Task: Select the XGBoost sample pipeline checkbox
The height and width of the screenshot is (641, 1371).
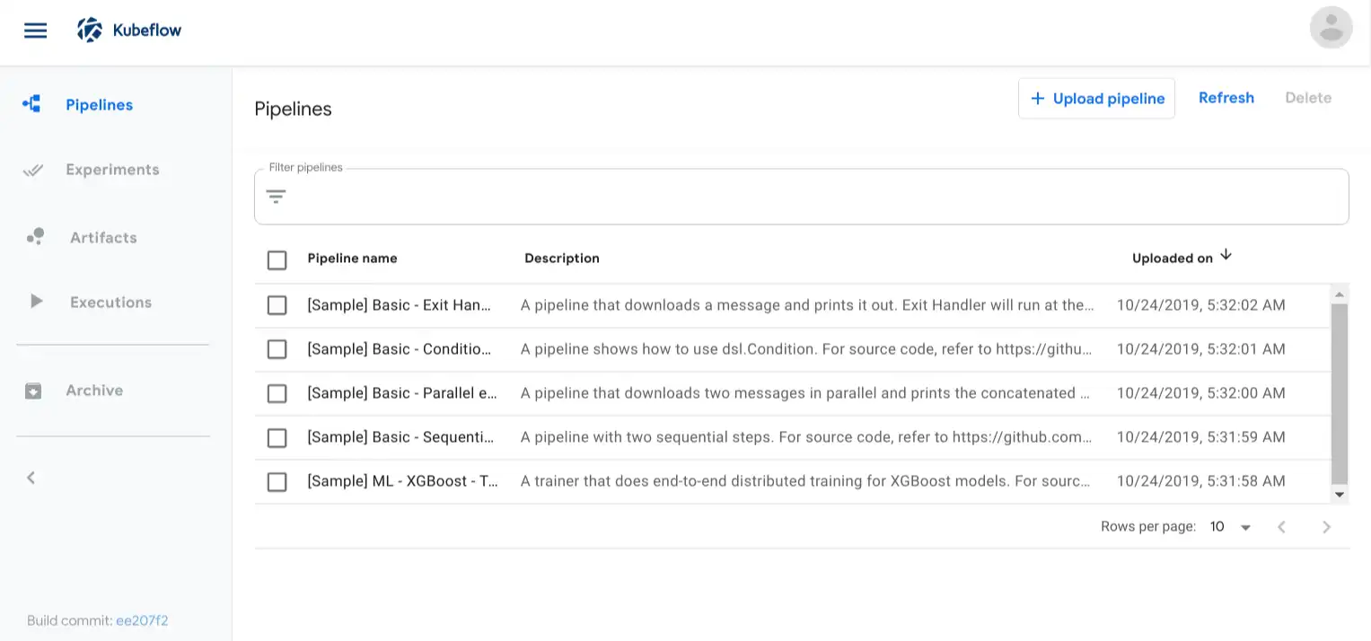Action: pos(277,482)
